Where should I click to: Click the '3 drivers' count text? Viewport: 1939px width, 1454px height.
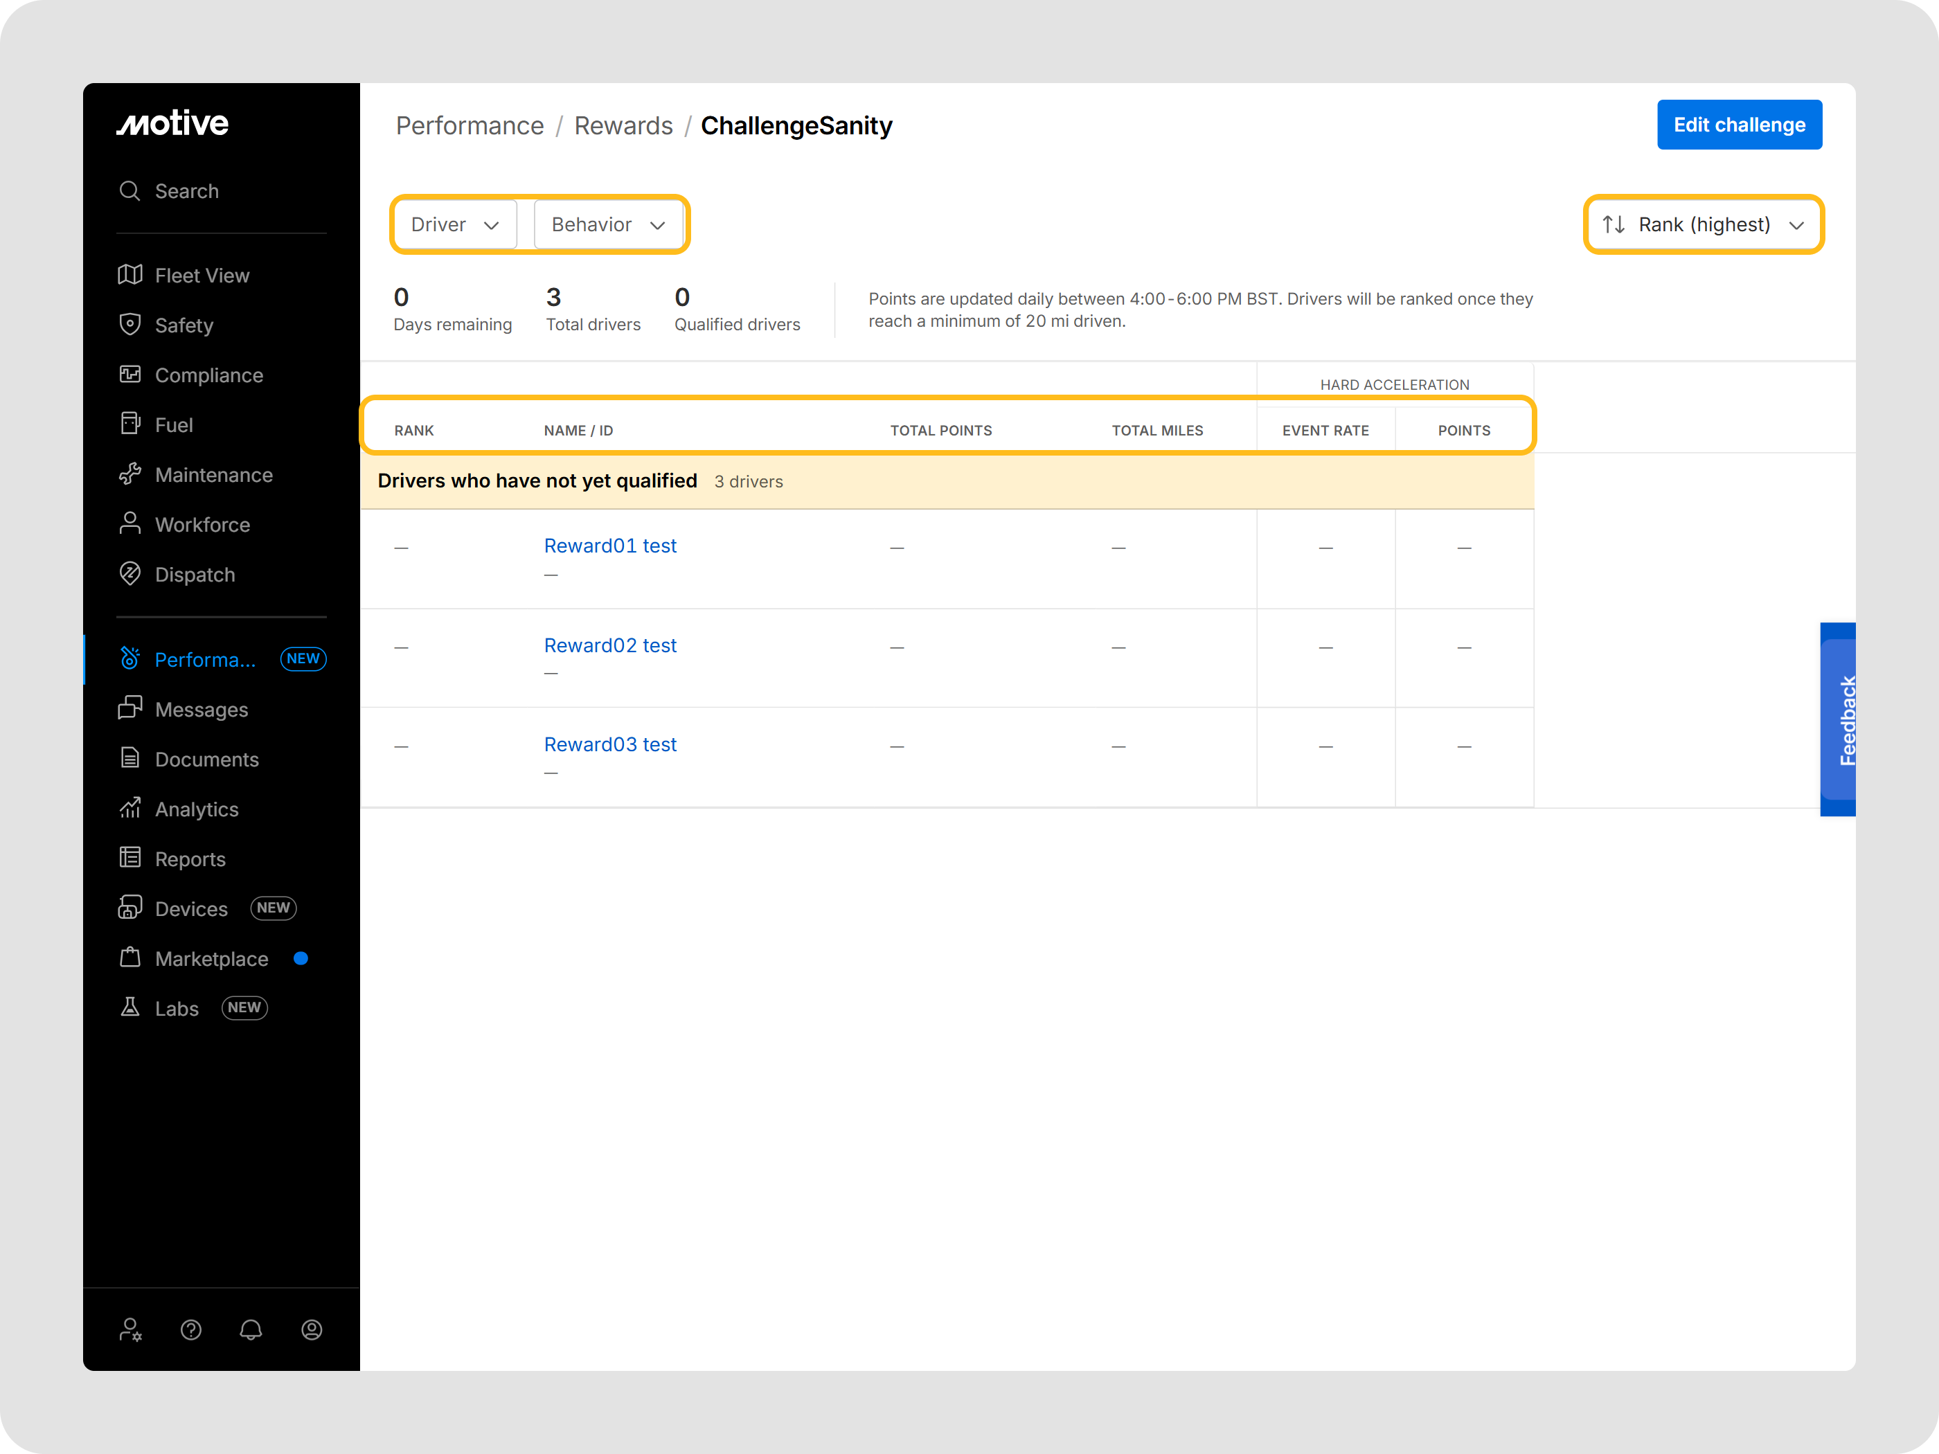click(x=749, y=482)
